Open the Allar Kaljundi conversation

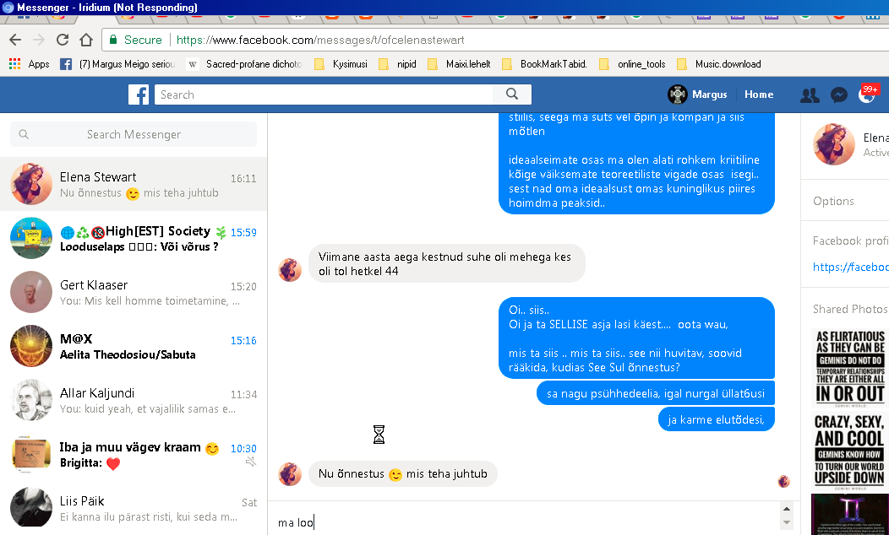[134, 400]
